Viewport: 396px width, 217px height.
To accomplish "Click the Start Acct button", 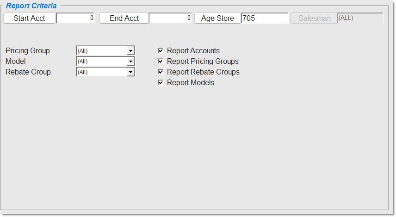I will [x=30, y=18].
